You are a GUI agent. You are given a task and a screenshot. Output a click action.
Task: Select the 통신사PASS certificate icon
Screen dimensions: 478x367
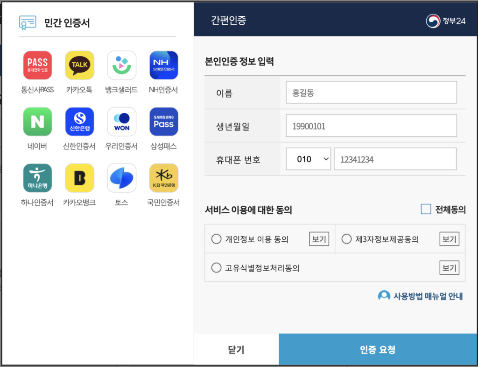pyautogui.click(x=37, y=65)
